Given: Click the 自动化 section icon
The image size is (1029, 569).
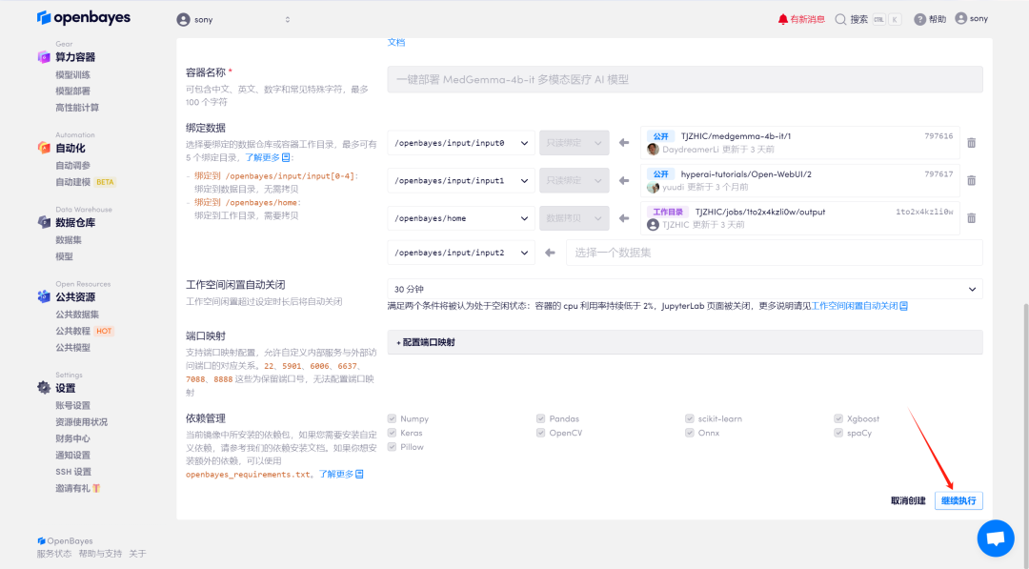Looking at the screenshot, I should (x=44, y=148).
